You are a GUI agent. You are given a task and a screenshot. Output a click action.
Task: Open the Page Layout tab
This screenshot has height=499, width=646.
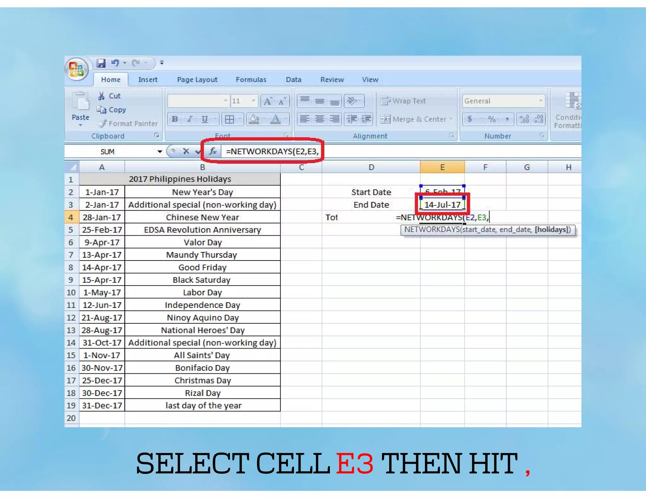point(197,80)
